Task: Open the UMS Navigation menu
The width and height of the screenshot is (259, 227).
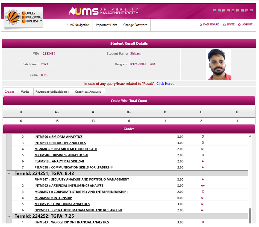Action: point(78,25)
